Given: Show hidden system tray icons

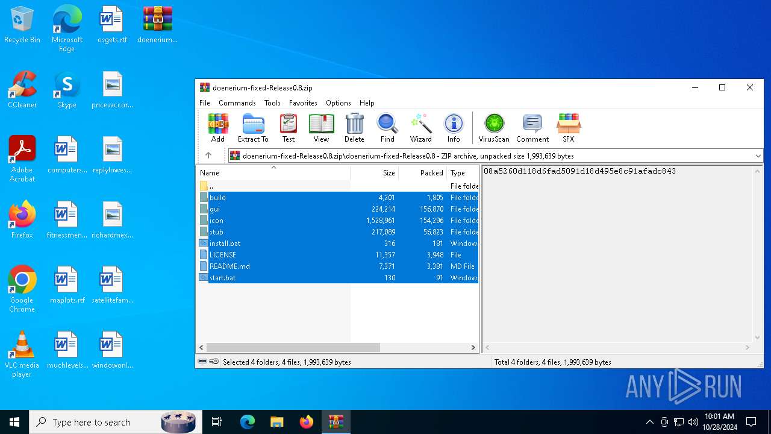Looking at the screenshot, I should [649, 422].
